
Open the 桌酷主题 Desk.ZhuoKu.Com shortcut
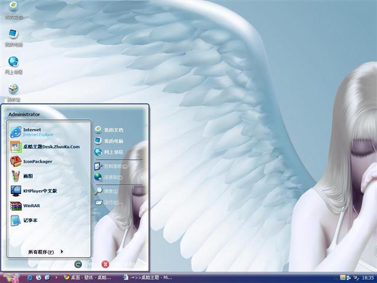click(51, 147)
